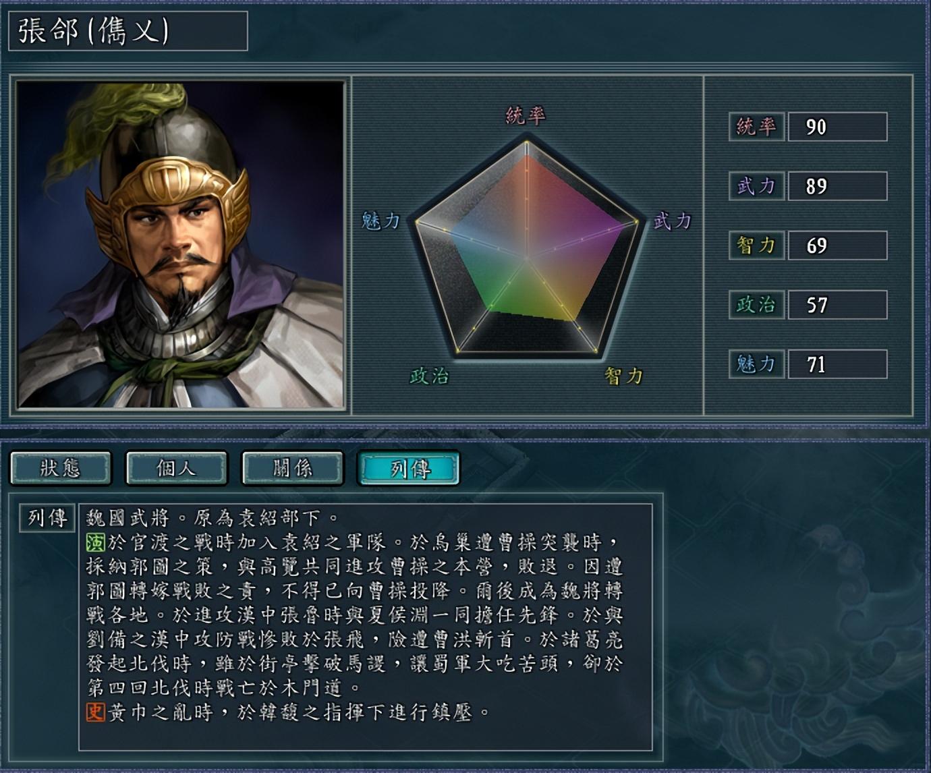Click the 武力 value field showing 89

837,186
